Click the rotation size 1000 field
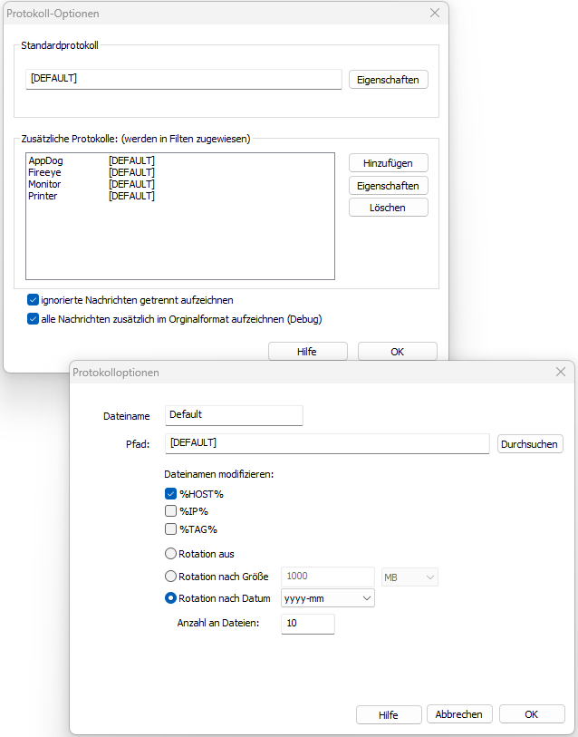The width and height of the screenshot is (578, 737). point(328,577)
